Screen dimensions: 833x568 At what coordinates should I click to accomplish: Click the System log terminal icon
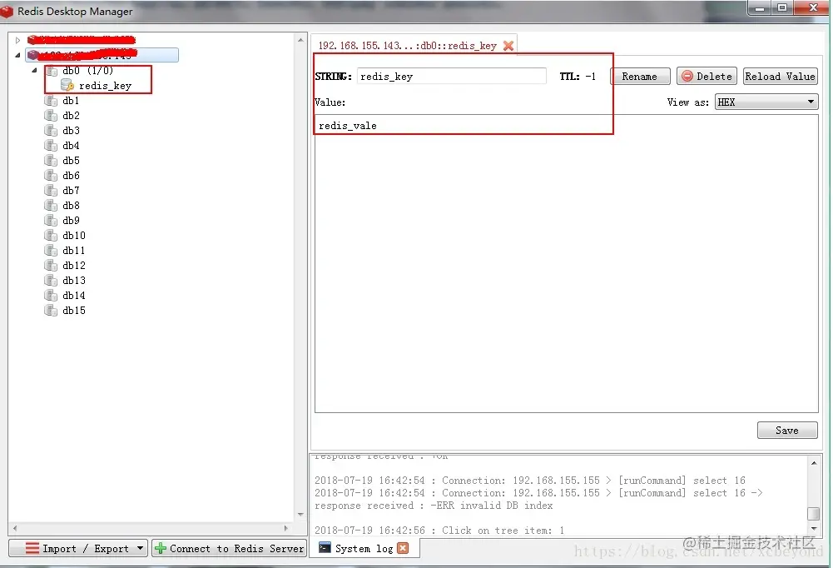click(325, 548)
